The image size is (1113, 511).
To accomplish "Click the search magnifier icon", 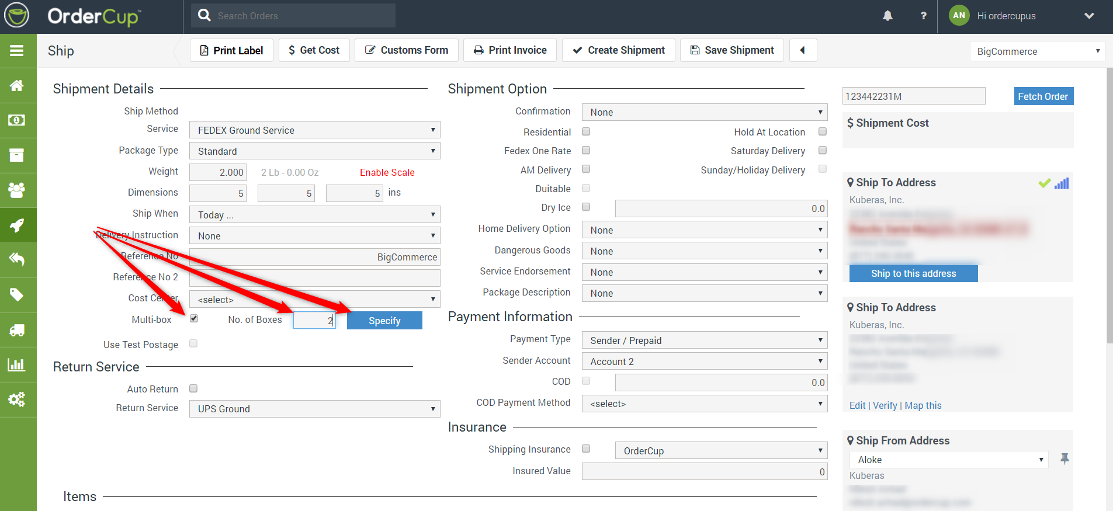I will point(204,15).
